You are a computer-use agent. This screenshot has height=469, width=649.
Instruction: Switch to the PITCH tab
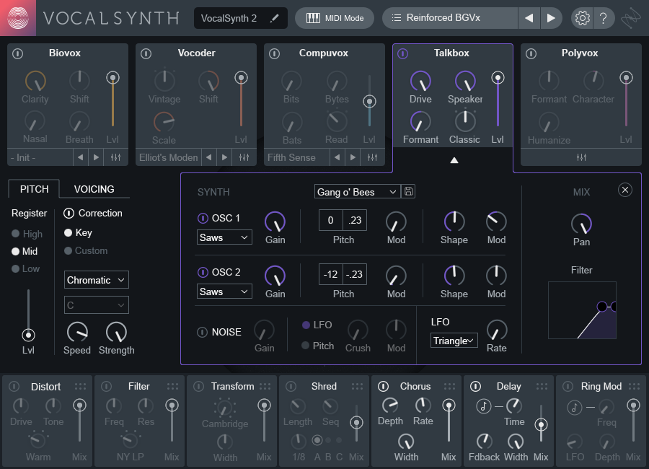[x=34, y=189]
